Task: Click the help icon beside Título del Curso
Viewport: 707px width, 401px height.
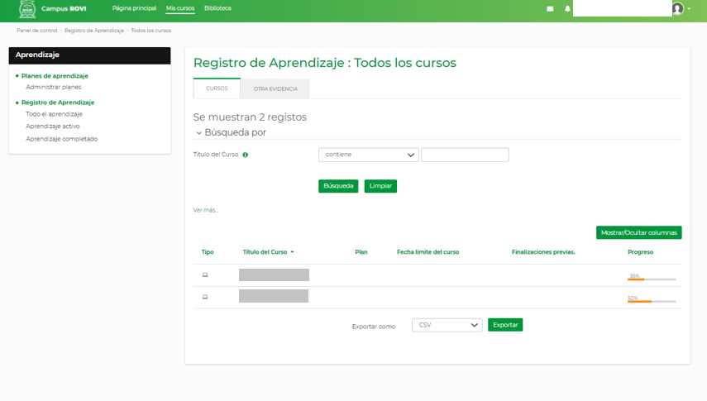Action: 246,155
